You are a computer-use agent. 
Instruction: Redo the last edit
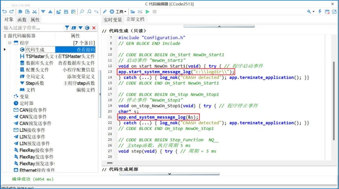[12, 12]
